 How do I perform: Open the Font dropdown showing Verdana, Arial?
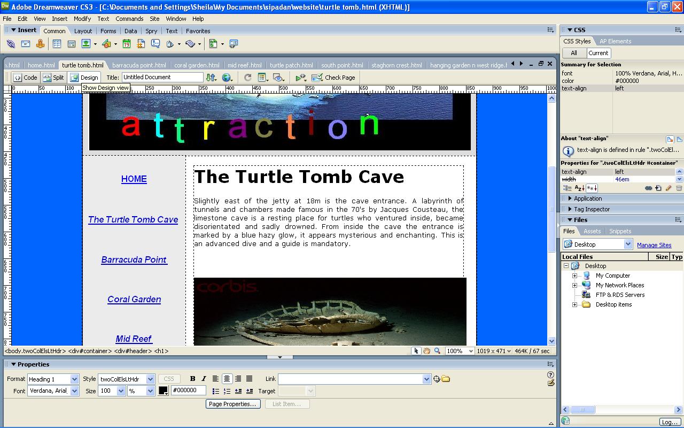point(53,391)
